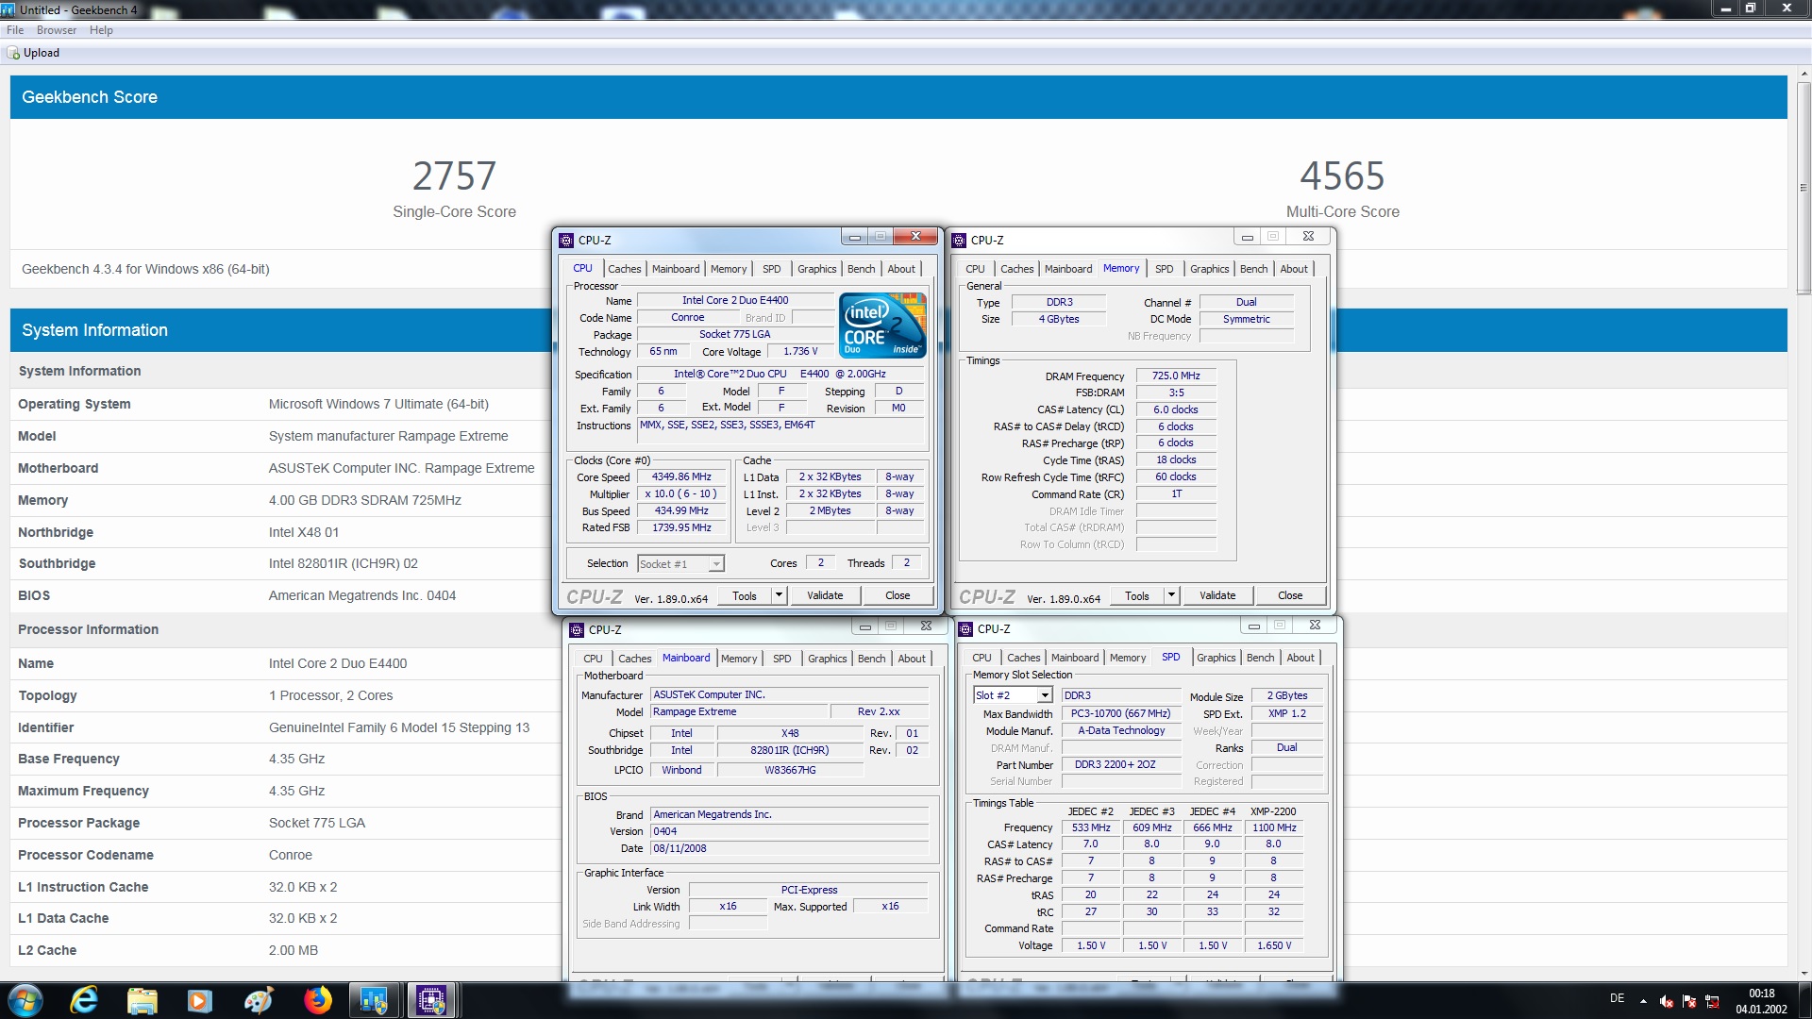The height and width of the screenshot is (1019, 1812).
Task: Show hidden tray icons arrow
Action: point(1643,1001)
